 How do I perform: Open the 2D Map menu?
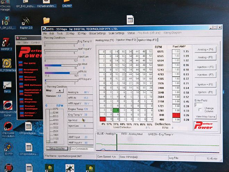pyautogui.click(x=70, y=33)
